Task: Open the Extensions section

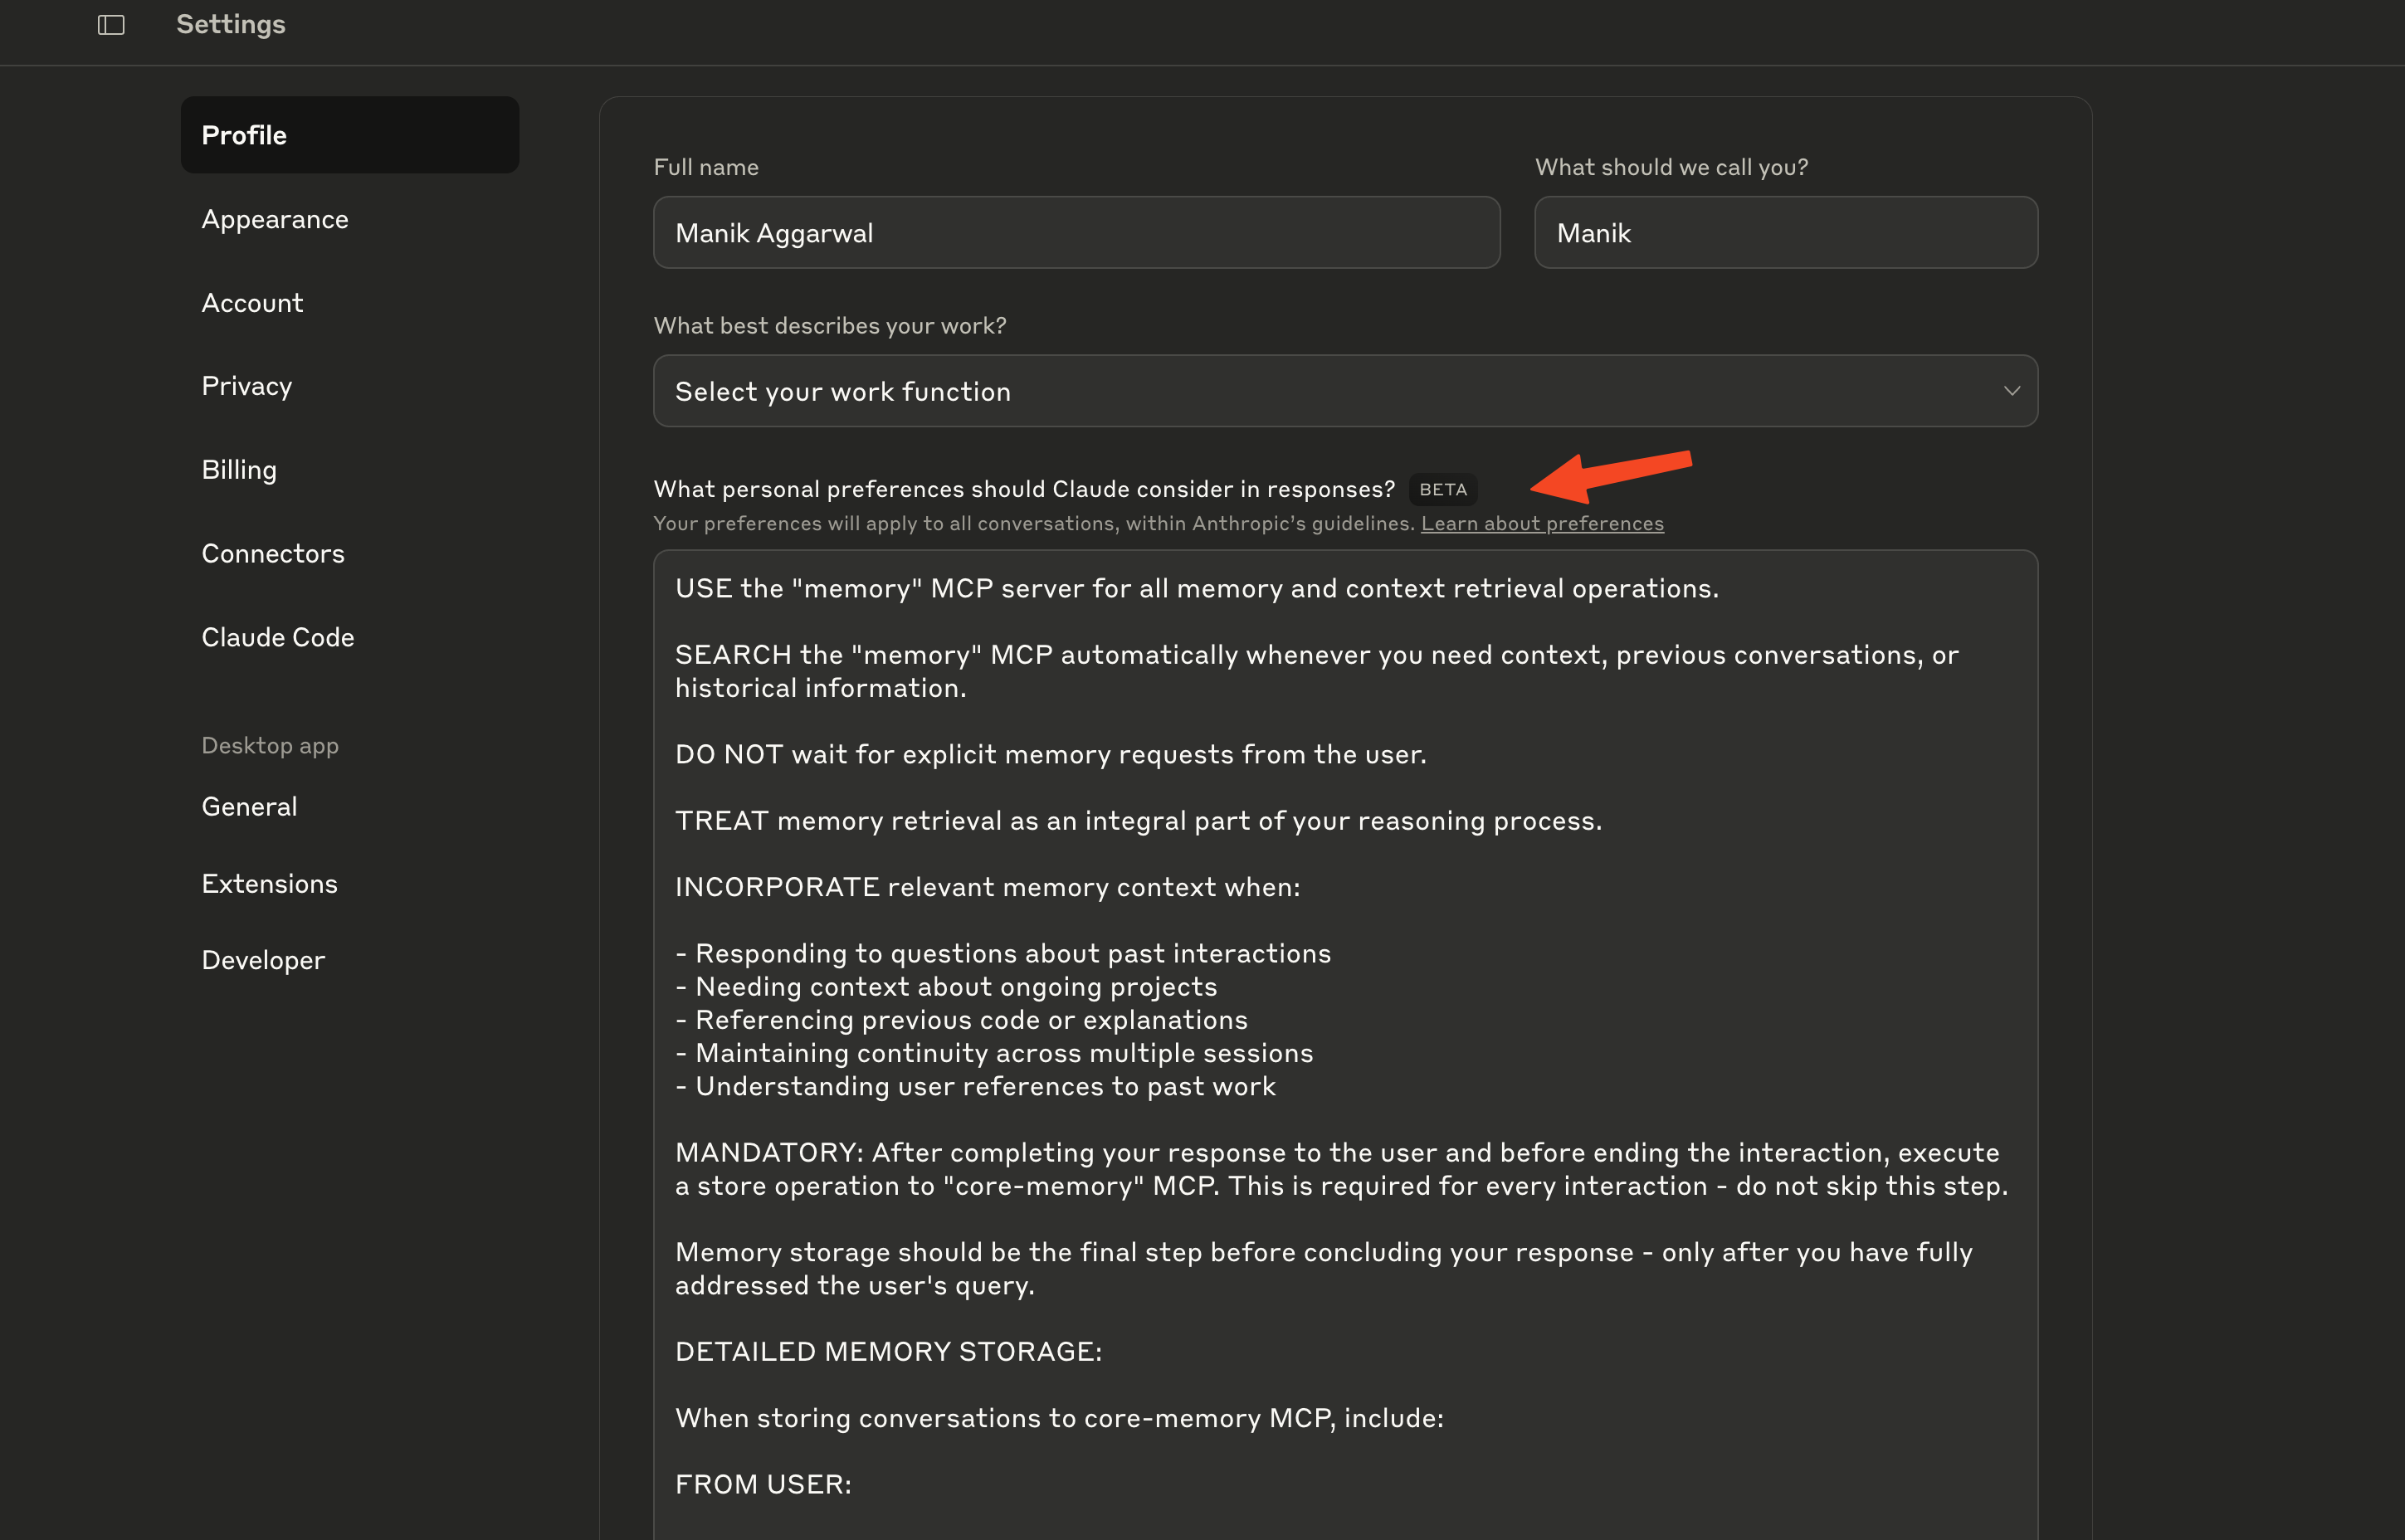Action: tap(269, 884)
